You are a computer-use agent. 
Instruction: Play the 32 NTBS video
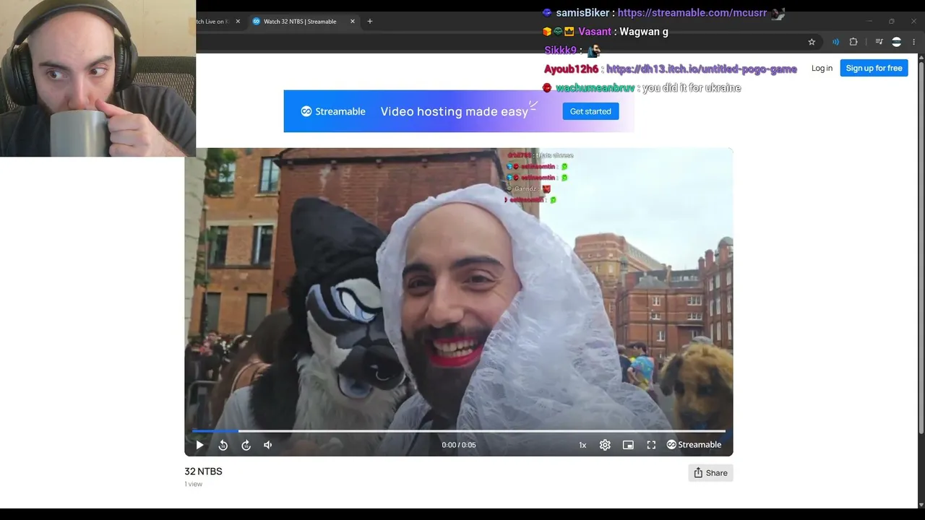click(x=200, y=445)
